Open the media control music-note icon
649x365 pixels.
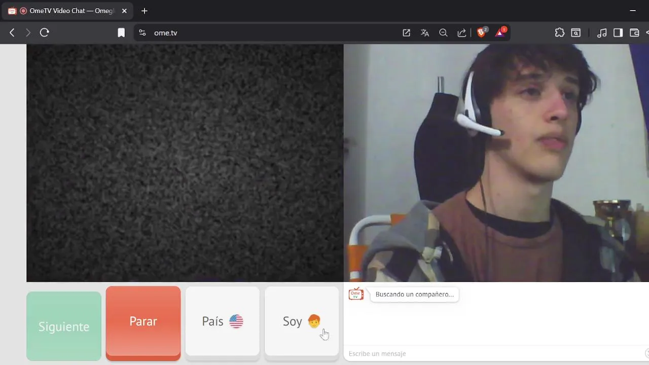pos(602,32)
